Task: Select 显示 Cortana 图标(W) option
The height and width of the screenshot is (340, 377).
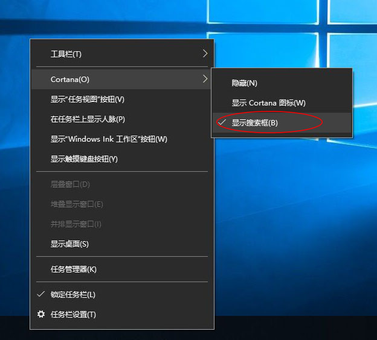Action: pyautogui.click(x=282, y=103)
